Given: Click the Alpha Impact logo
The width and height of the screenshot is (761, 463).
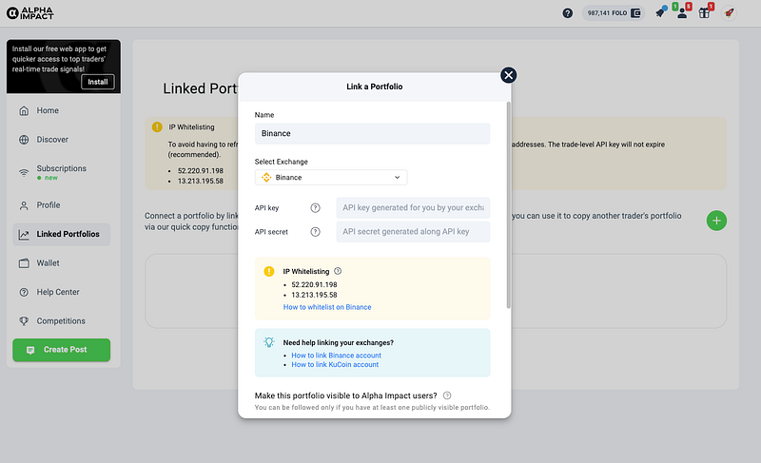Looking at the screenshot, I should [x=29, y=13].
